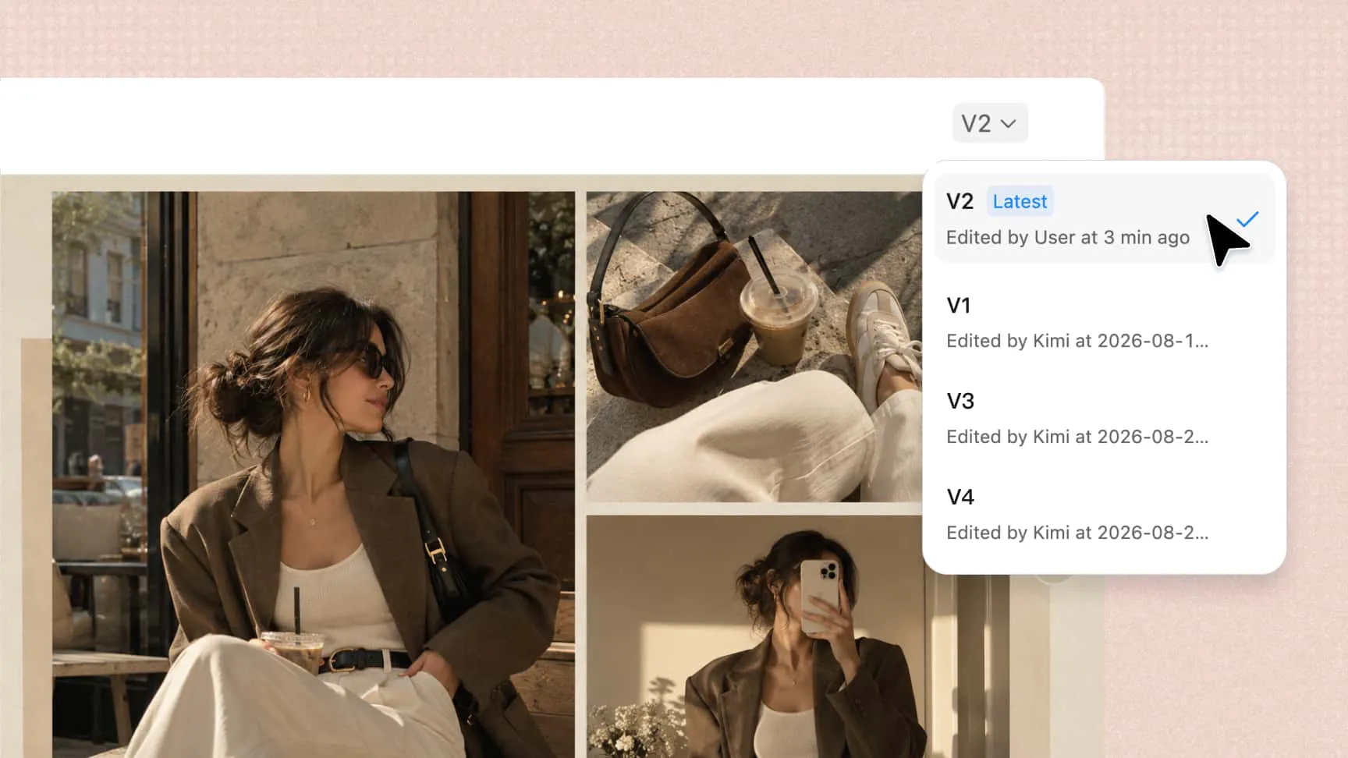Select version V1 edited by Kimi

point(1105,322)
